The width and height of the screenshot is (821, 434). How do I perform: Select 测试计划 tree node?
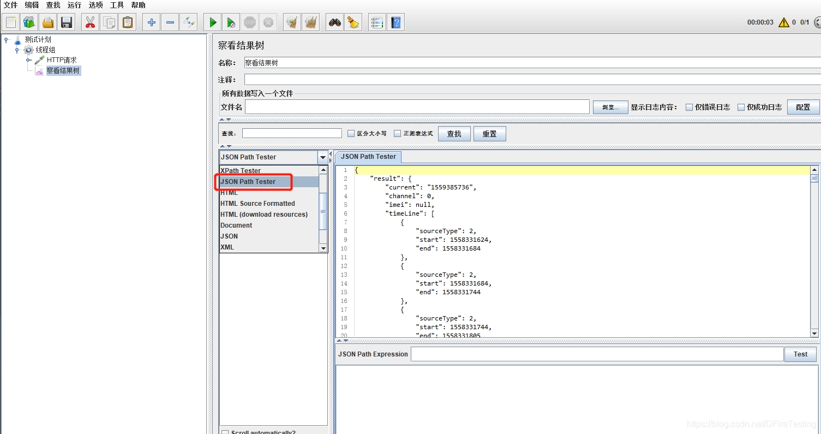point(38,39)
